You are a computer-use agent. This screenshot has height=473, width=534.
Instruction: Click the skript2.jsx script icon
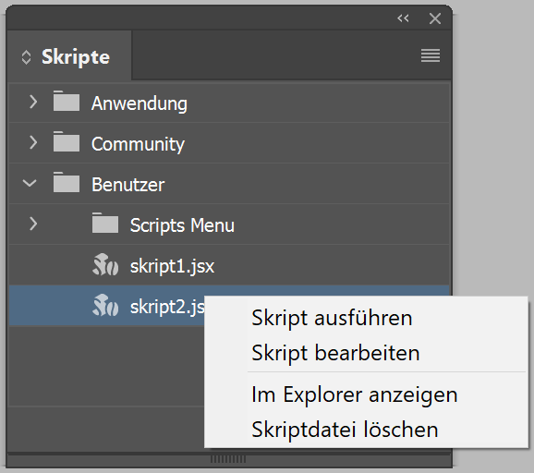tap(105, 305)
